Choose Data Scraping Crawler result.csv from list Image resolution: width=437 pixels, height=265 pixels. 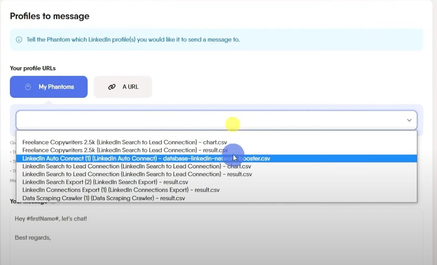coord(104,198)
